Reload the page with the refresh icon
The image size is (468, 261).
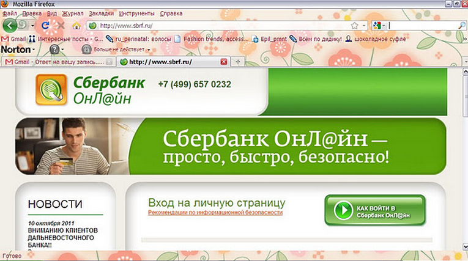tap(45, 26)
